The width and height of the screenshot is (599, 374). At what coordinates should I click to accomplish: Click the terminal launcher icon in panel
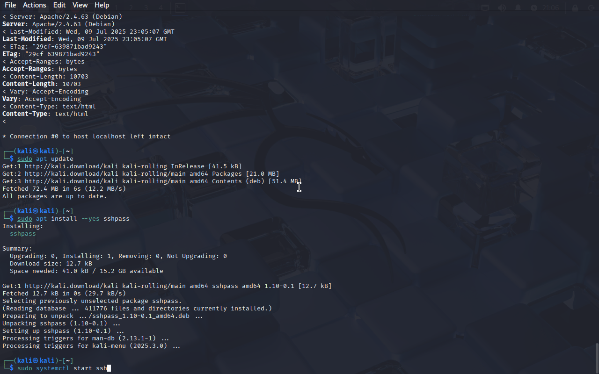pos(180,7)
